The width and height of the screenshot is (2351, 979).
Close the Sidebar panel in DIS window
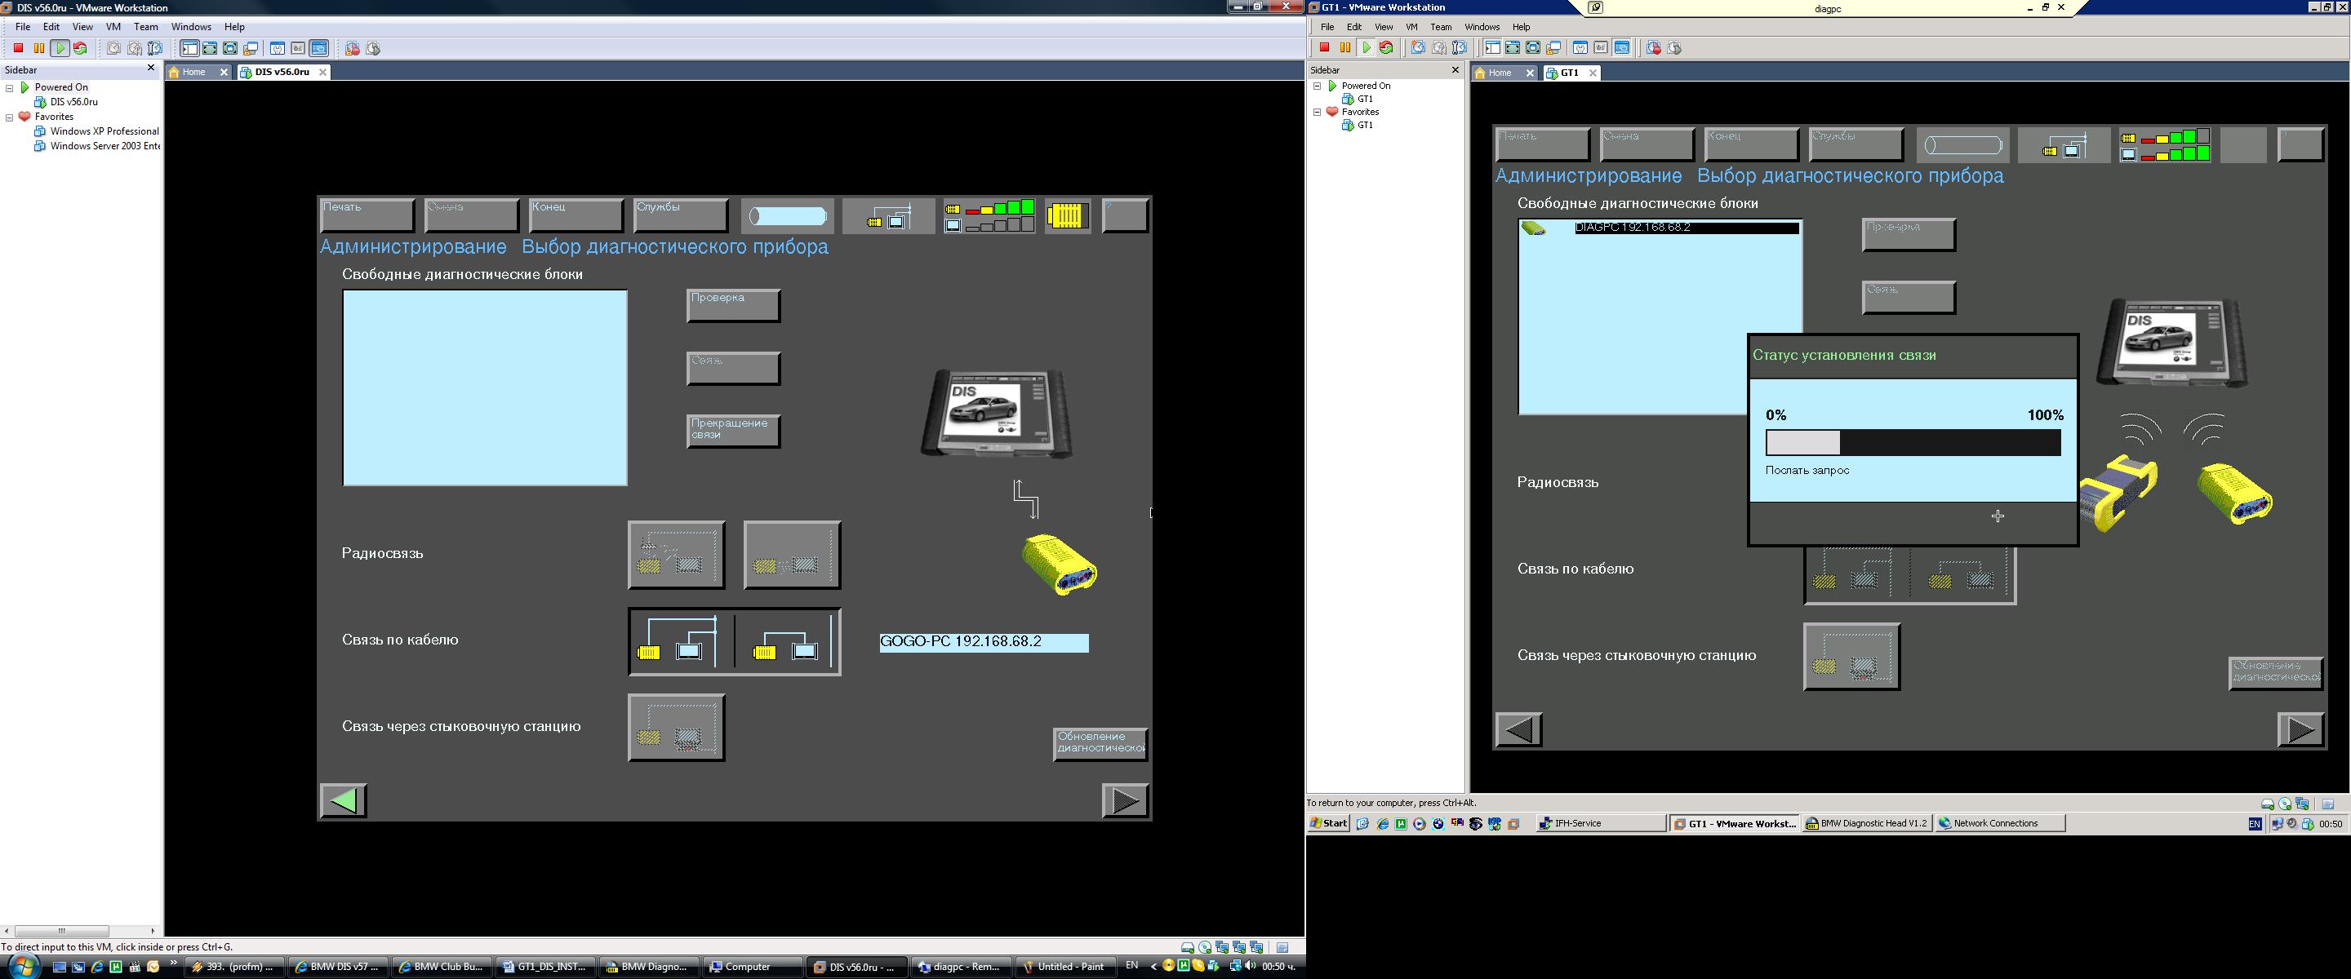152,69
